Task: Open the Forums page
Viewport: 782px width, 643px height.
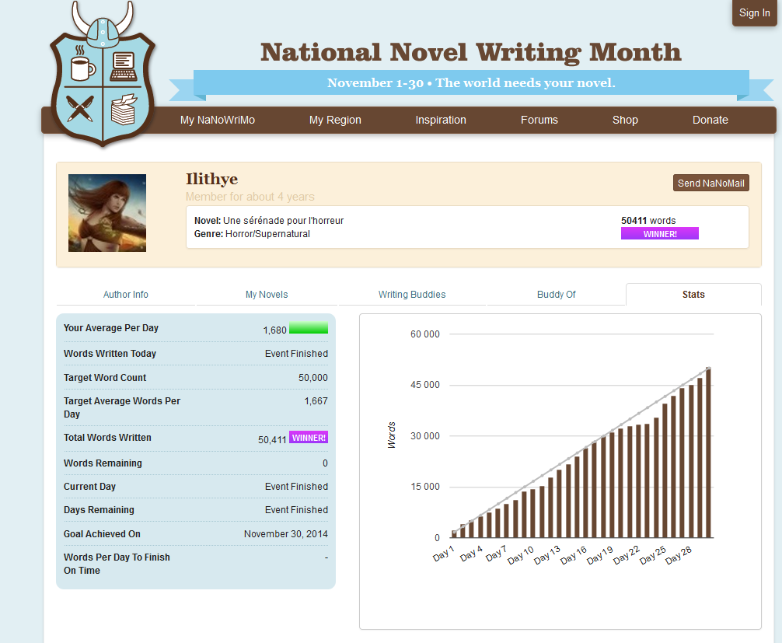Action: tap(539, 120)
